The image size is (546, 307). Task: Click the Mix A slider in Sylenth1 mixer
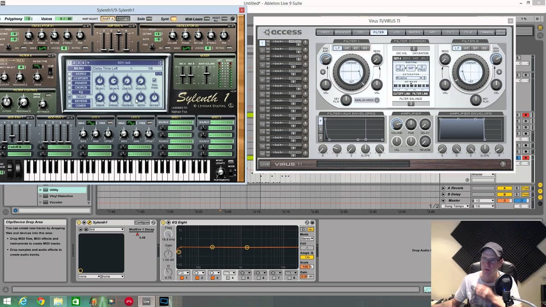tap(183, 76)
